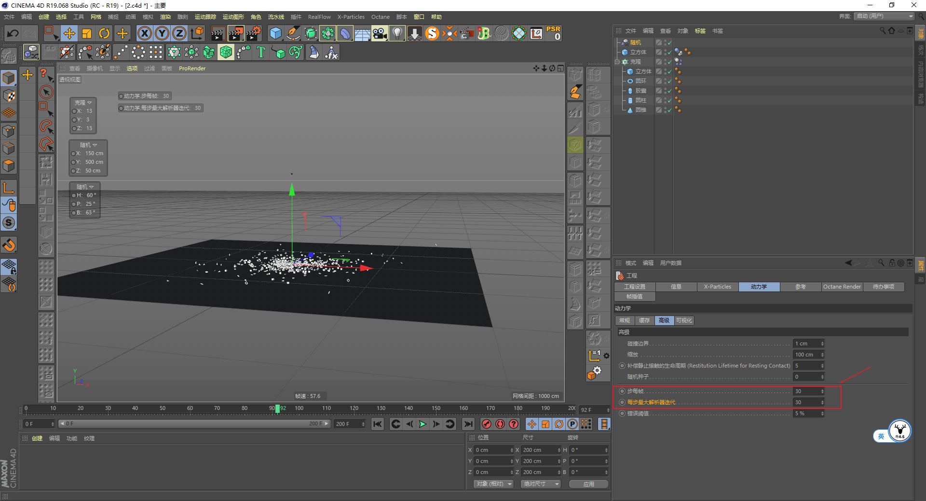This screenshot has height=501, width=926.
Task: Open the 启动 (用户) layout dropdown
Action: 884,16
